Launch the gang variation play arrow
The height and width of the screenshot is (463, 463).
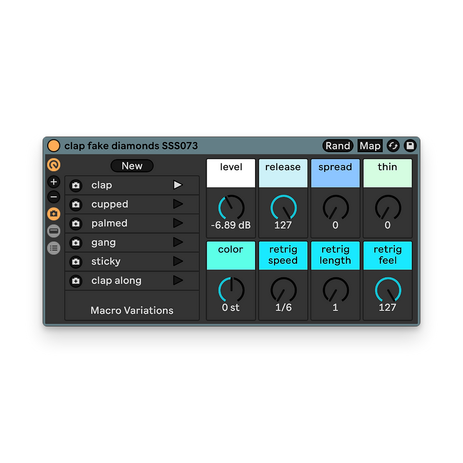tap(178, 242)
